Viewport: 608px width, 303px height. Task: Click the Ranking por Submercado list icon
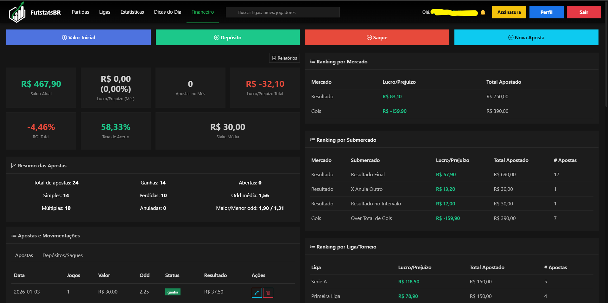click(313, 140)
